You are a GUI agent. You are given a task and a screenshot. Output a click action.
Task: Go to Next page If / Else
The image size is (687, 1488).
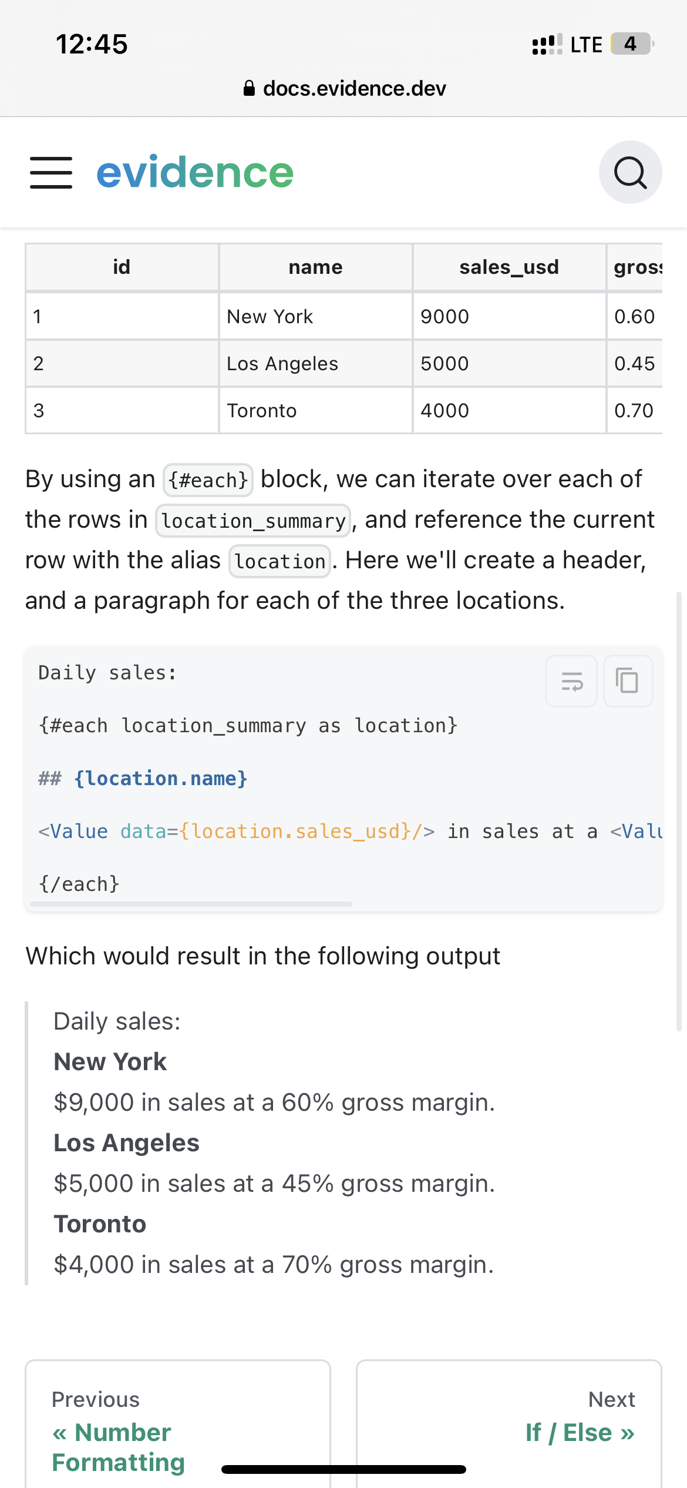pyautogui.click(x=578, y=1433)
